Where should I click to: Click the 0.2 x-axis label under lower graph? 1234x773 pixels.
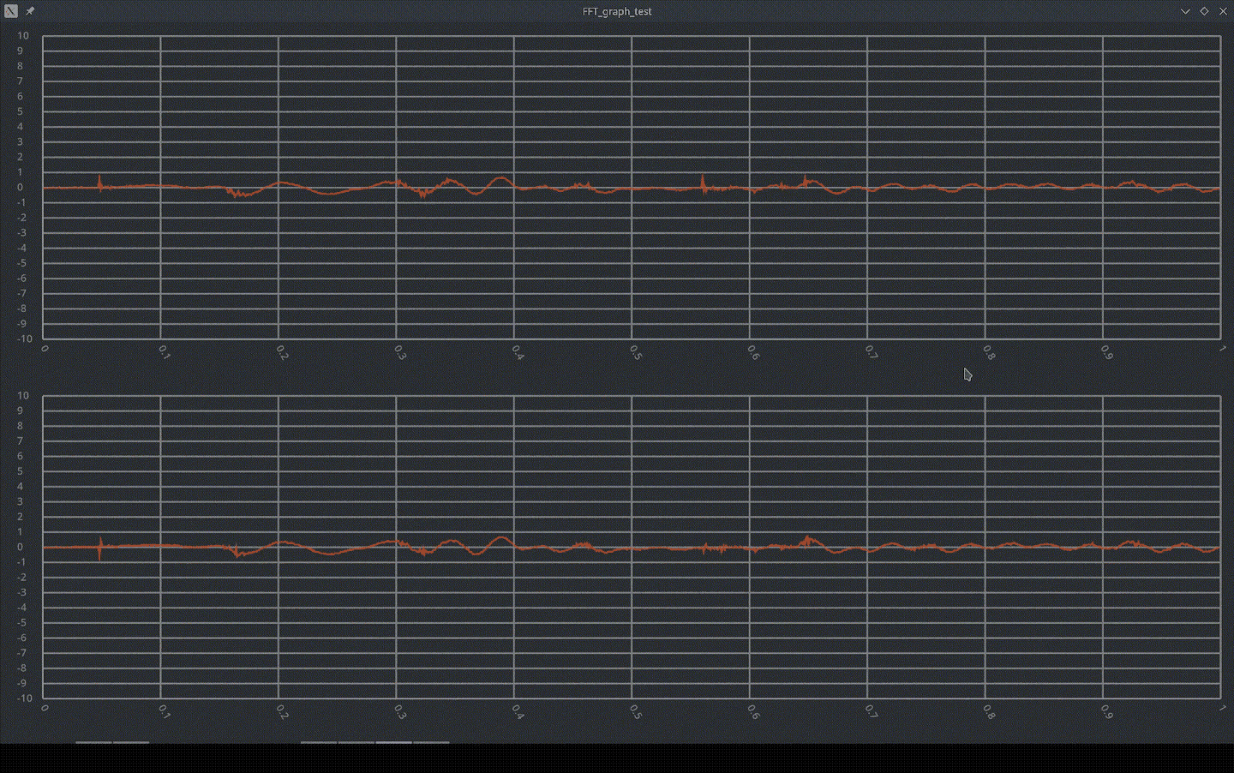(282, 712)
